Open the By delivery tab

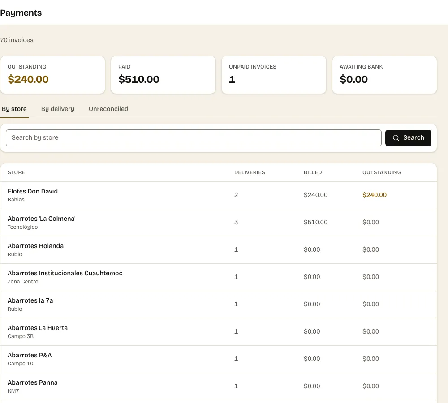pos(58,109)
